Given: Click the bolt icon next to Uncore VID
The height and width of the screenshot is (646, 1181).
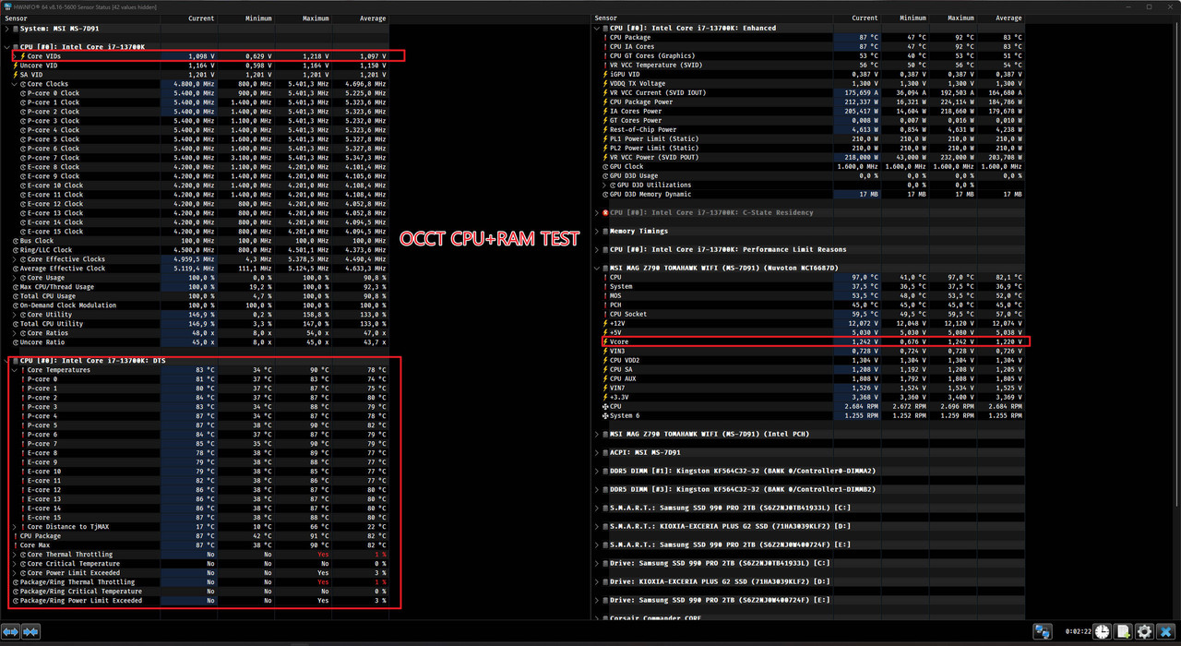Looking at the screenshot, I should pos(16,66).
